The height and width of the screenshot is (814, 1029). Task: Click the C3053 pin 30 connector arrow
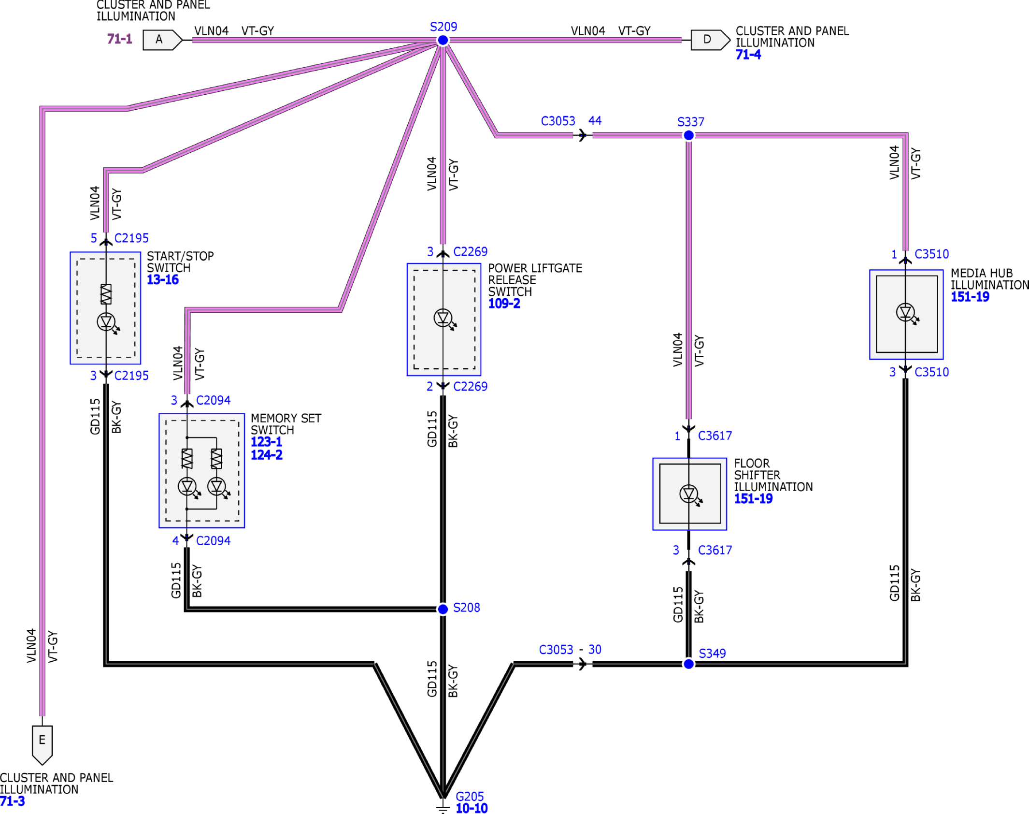(x=583, y=664)
